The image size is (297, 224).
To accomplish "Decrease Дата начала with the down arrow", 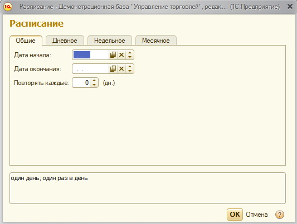I will (130, 57).
